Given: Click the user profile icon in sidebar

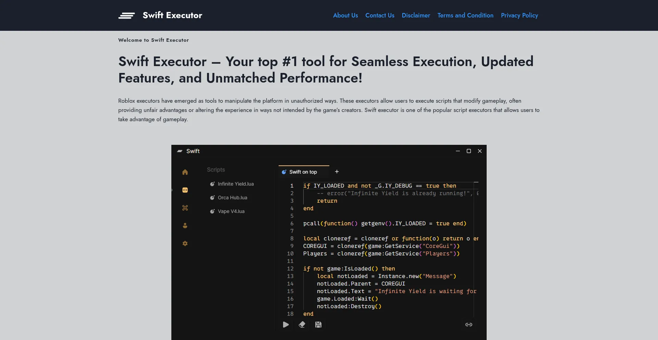Looking at the screenshot, I should pyautogui.click(x=185, y=226).
